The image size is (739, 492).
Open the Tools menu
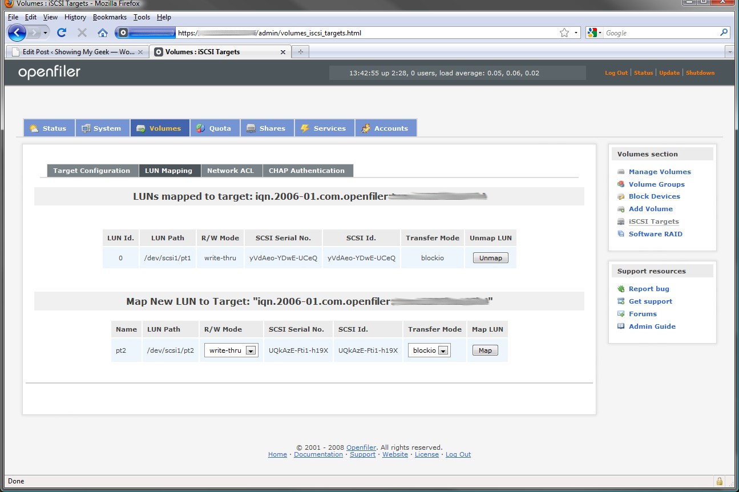pyautogui.click(x=142, y=17)
